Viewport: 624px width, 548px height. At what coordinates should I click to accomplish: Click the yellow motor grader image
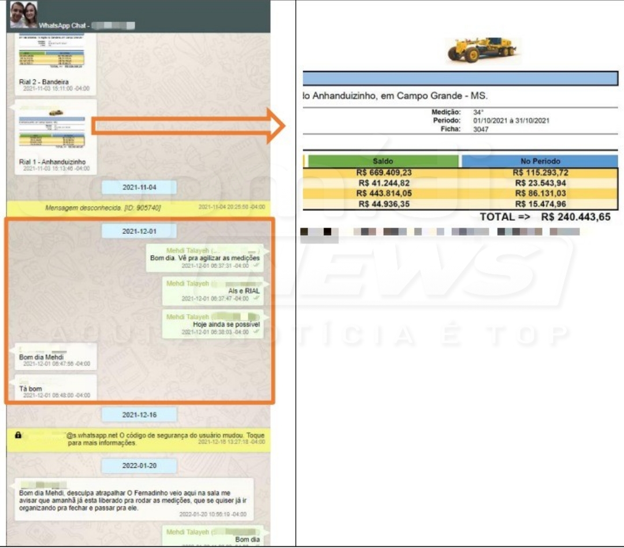pos(482,50)
